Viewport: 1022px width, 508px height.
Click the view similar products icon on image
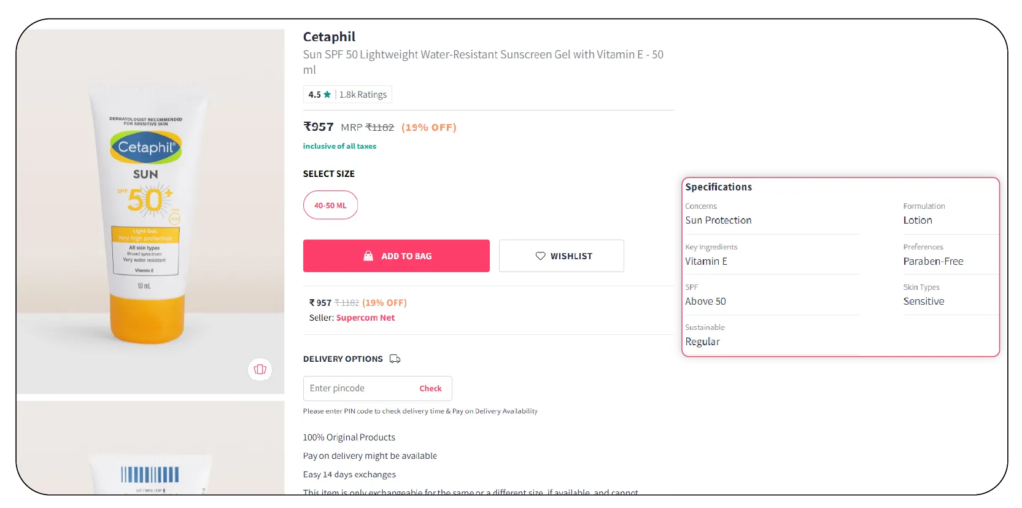[260, 369]
